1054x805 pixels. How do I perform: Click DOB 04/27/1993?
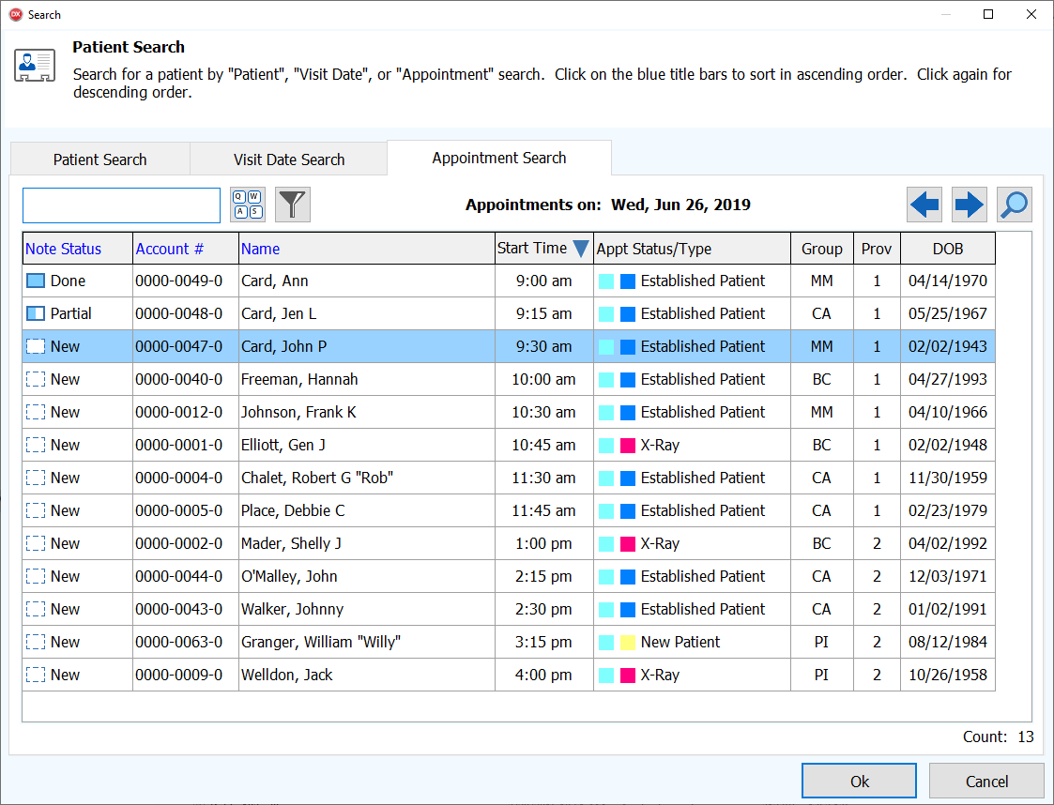(948, 380)
